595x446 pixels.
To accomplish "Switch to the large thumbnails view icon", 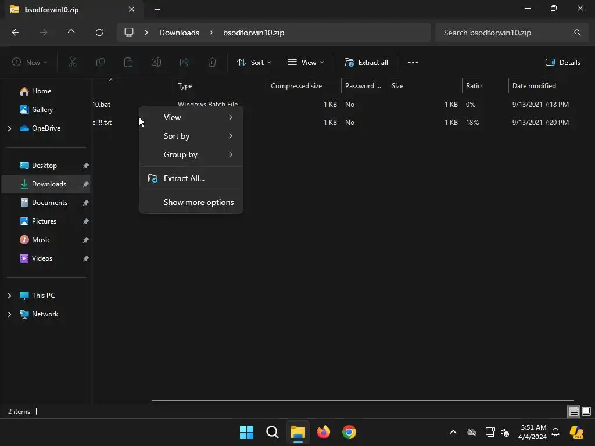I will point(586,412).
